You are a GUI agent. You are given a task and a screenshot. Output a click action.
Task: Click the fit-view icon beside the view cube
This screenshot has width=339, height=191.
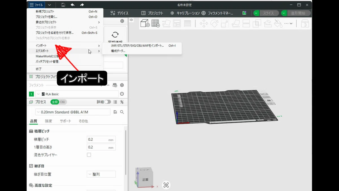[166, 185]
